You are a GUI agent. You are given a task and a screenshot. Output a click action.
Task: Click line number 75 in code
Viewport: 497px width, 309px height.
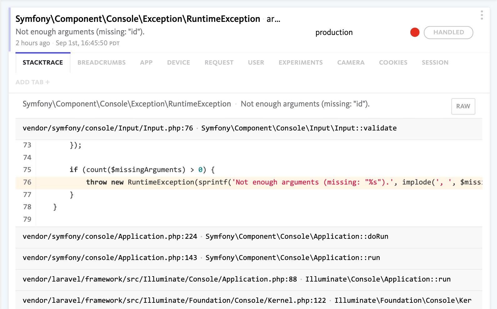pos(27,170)
